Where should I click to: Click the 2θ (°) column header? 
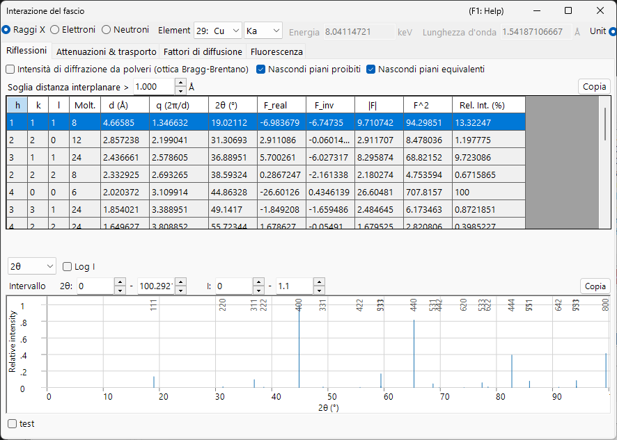coord(233,105)
